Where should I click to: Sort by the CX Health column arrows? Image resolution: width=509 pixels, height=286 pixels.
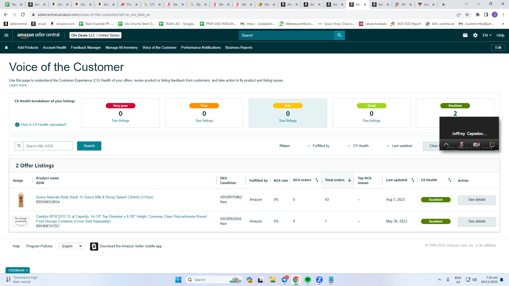click(450, 180)
